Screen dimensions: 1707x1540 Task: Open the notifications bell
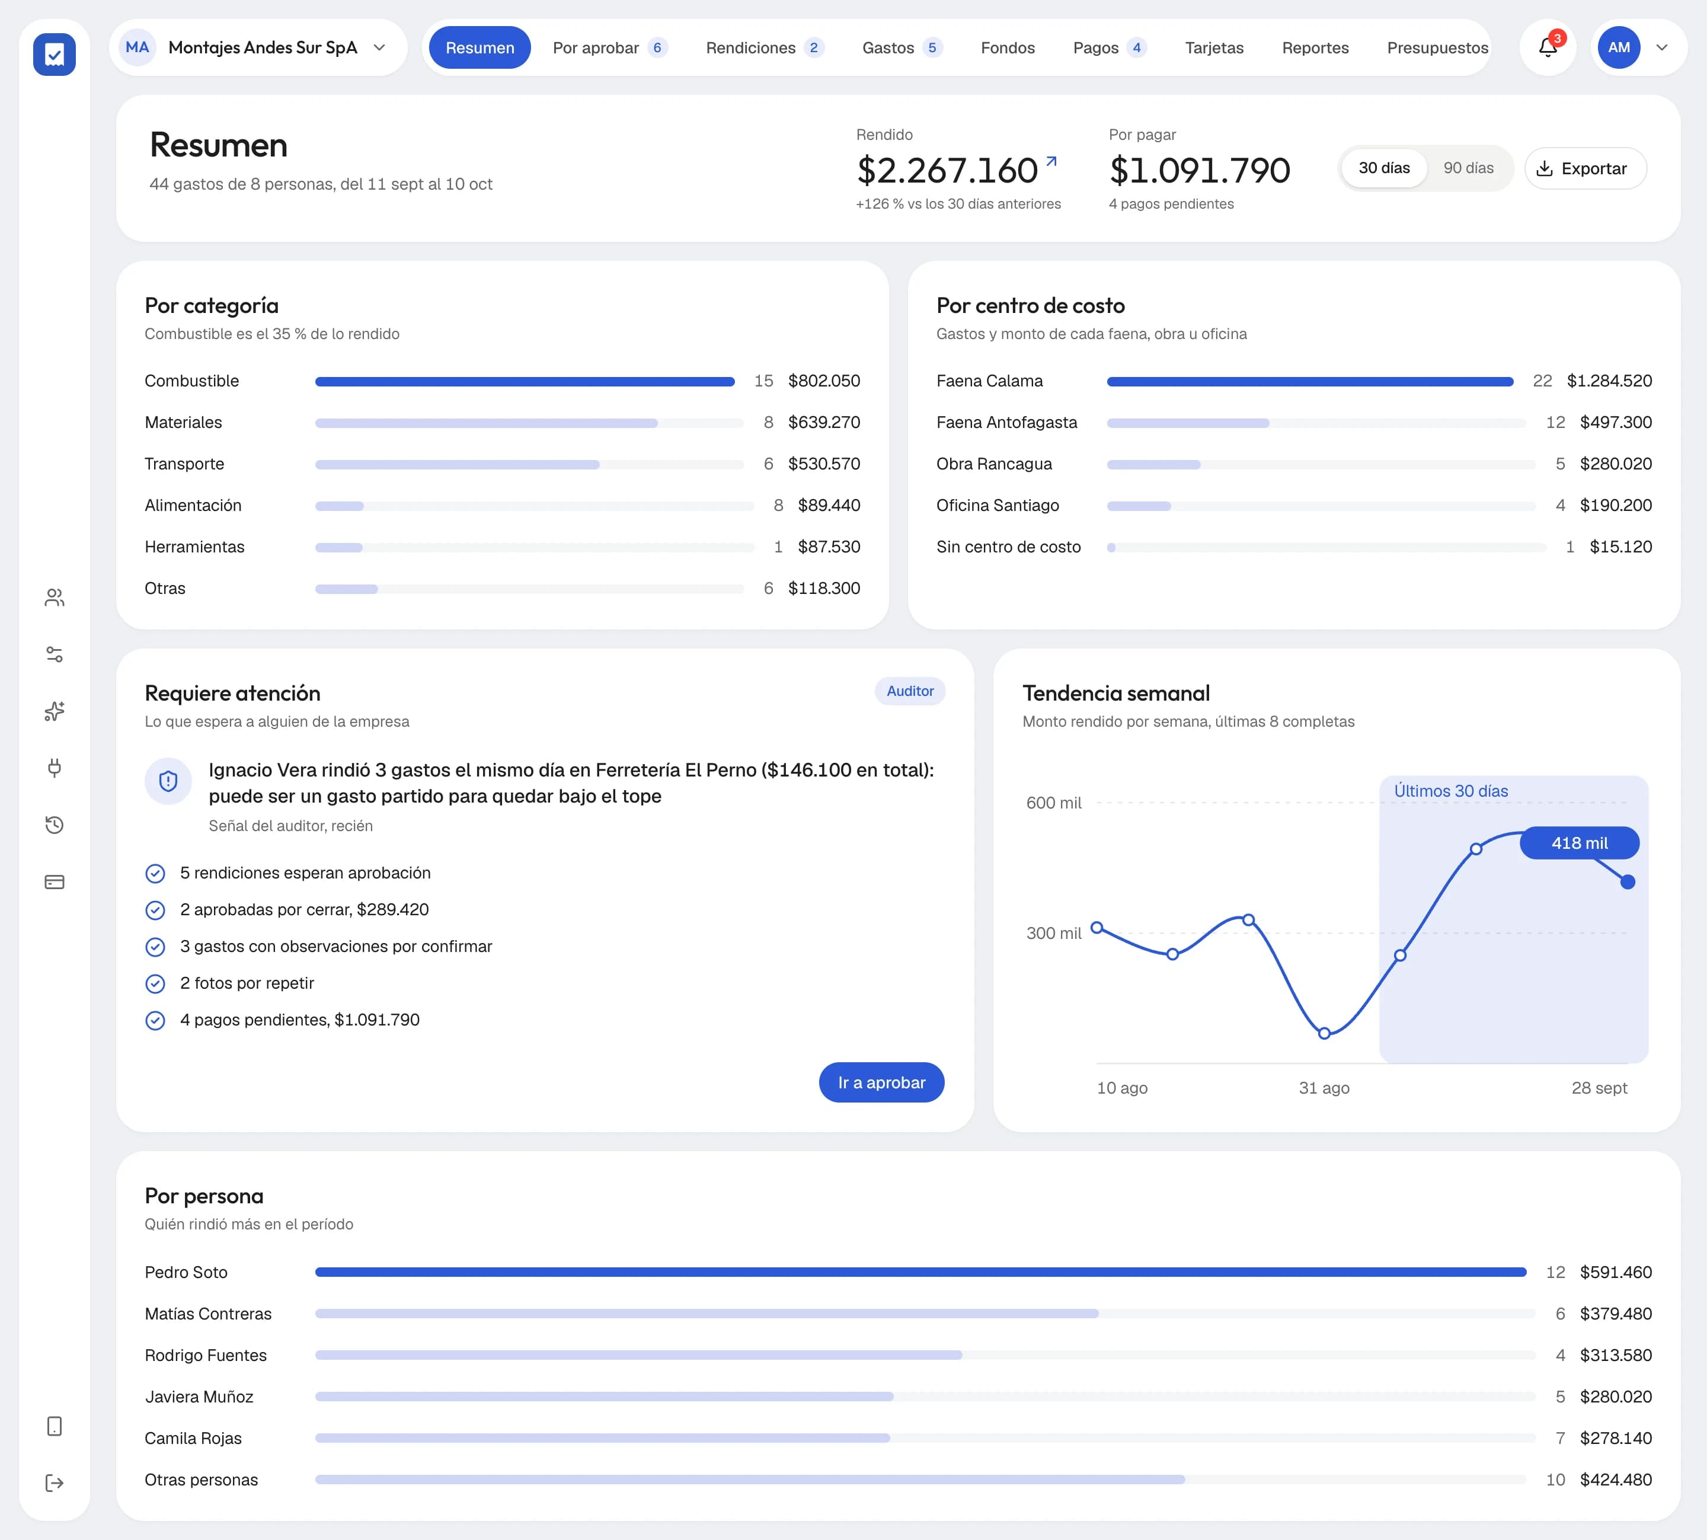1548,47
